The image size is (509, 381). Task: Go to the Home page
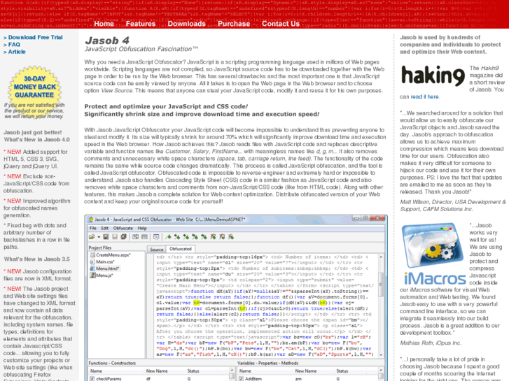click(x=104, y=24)
